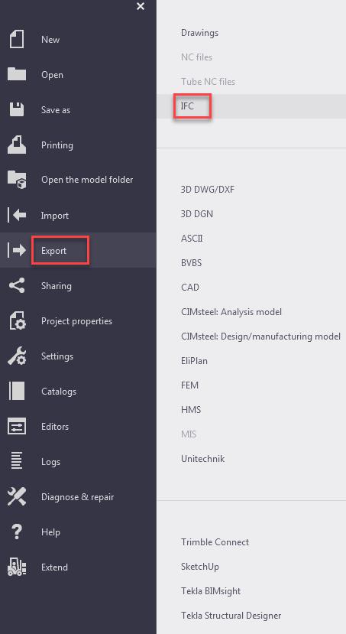Screen dimensions: 346x634
Task: Click the New document icon
Action: click(x=17, y=40)
